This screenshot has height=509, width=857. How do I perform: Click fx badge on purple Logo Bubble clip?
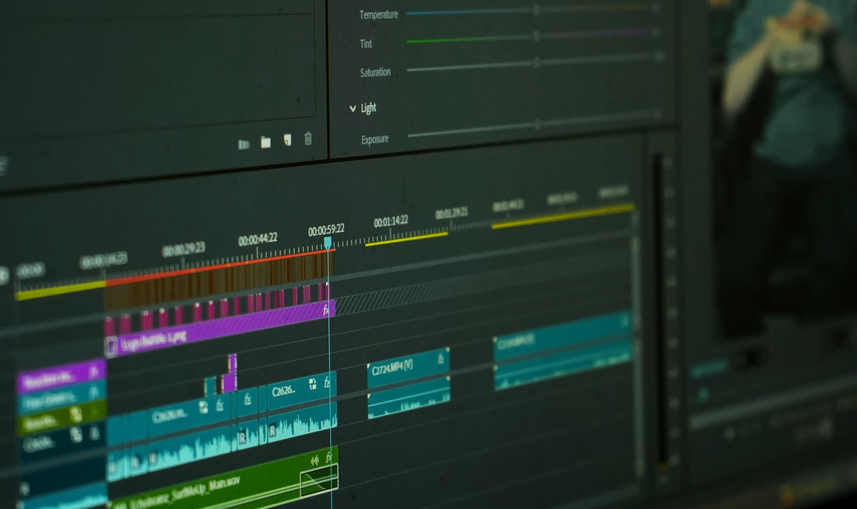[x=326, y=310]
